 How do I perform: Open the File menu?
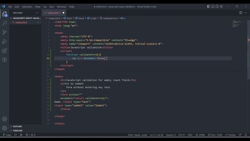click(10, 7)
